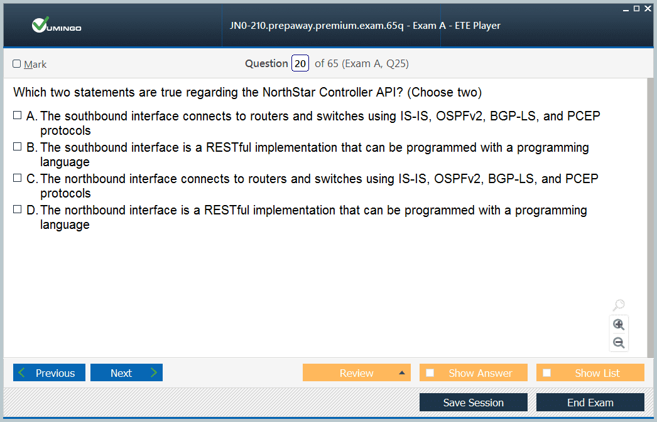This screenshot has height=422, width=657.
Task: Toggle the Show Answer checkbox
Action: coord(430,372)
